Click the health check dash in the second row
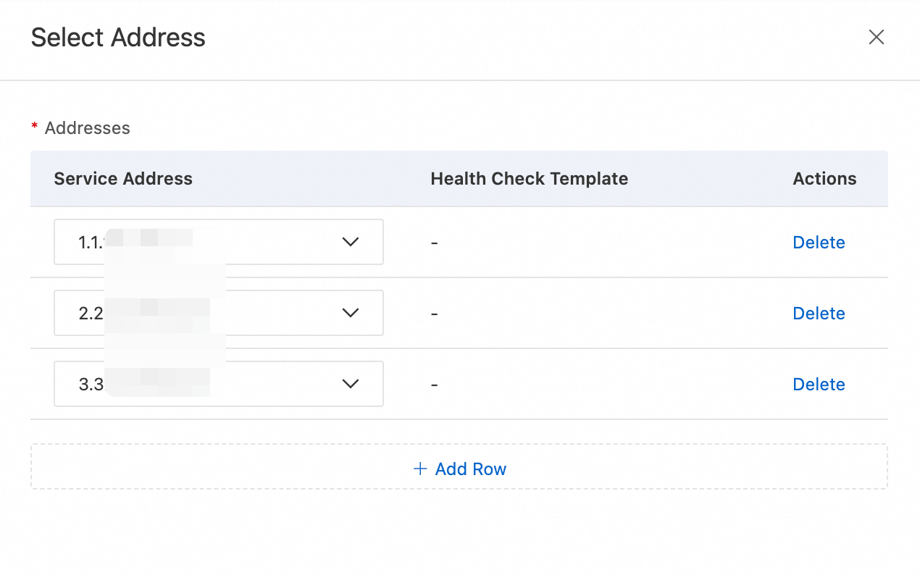Screen dimensions: 920x575 coord(434,314)
